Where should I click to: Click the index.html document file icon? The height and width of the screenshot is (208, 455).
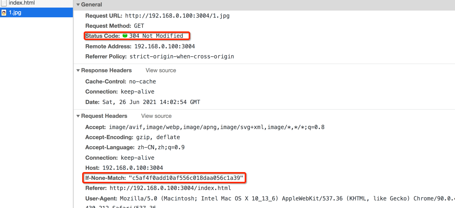4,3
